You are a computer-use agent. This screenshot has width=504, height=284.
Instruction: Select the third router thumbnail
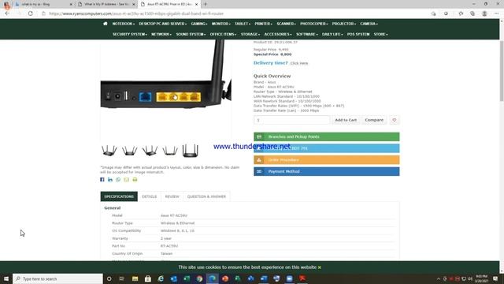pyautogui.click(x=150, y=151)
